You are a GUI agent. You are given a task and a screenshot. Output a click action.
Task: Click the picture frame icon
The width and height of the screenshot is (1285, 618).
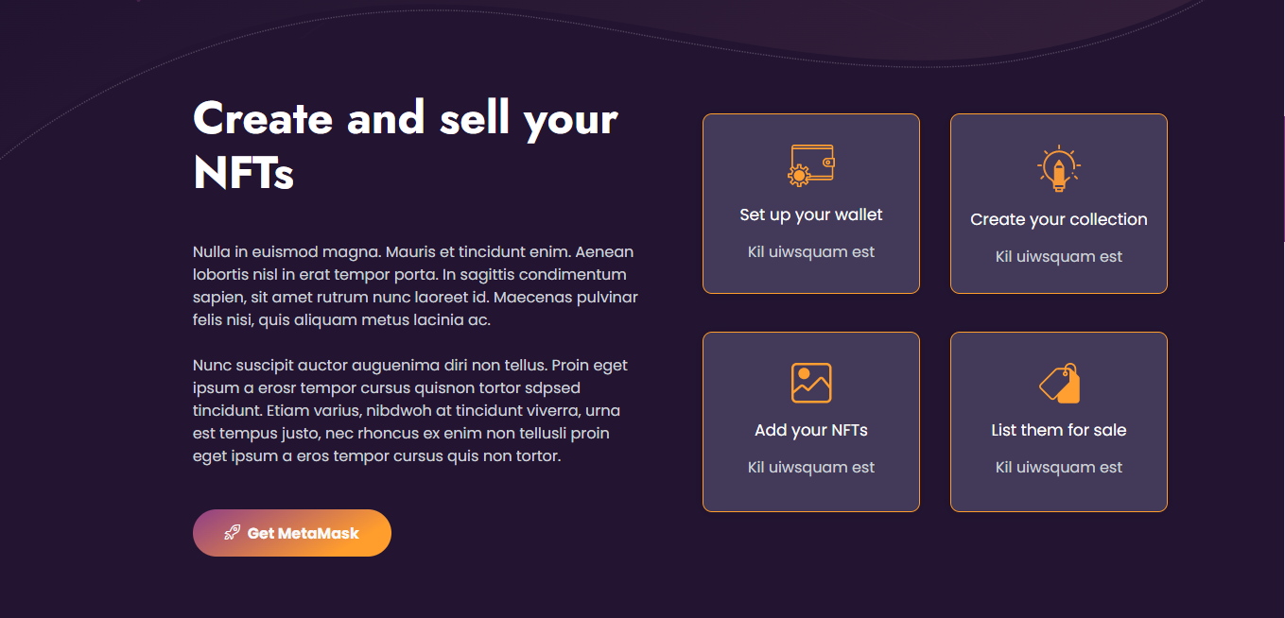click(810, 383)
